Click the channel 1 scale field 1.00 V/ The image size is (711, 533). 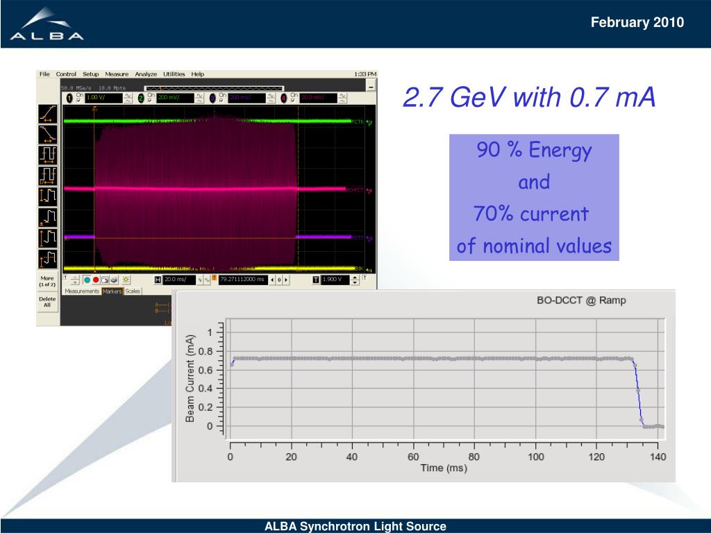(x=104, y=98)
